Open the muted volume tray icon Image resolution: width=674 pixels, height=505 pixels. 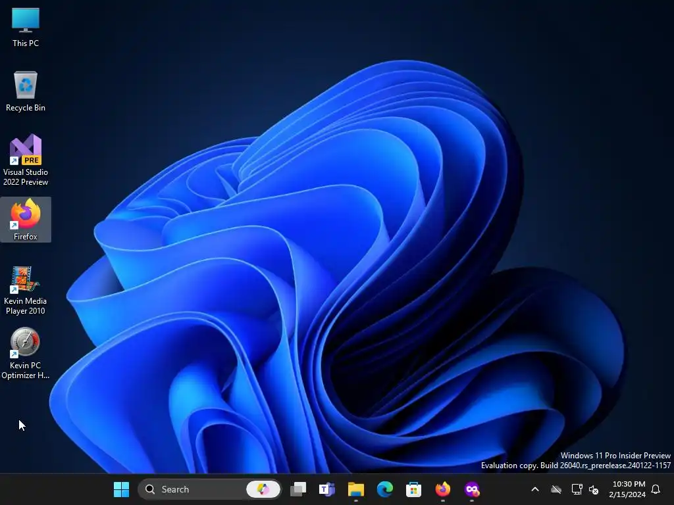[594, 489]
